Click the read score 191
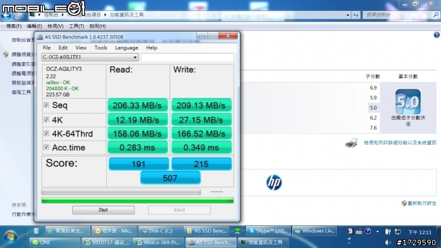Viewport: 441px width, 248px height. click(x=139, y=164)
